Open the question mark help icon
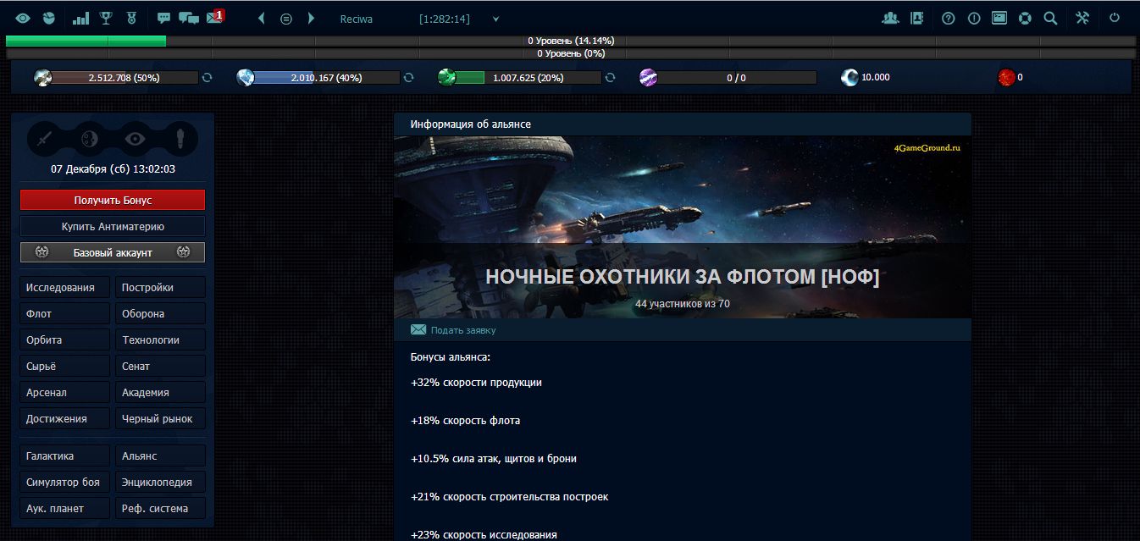This screenshot has width=1140, height=541. [x=948, y=18]
